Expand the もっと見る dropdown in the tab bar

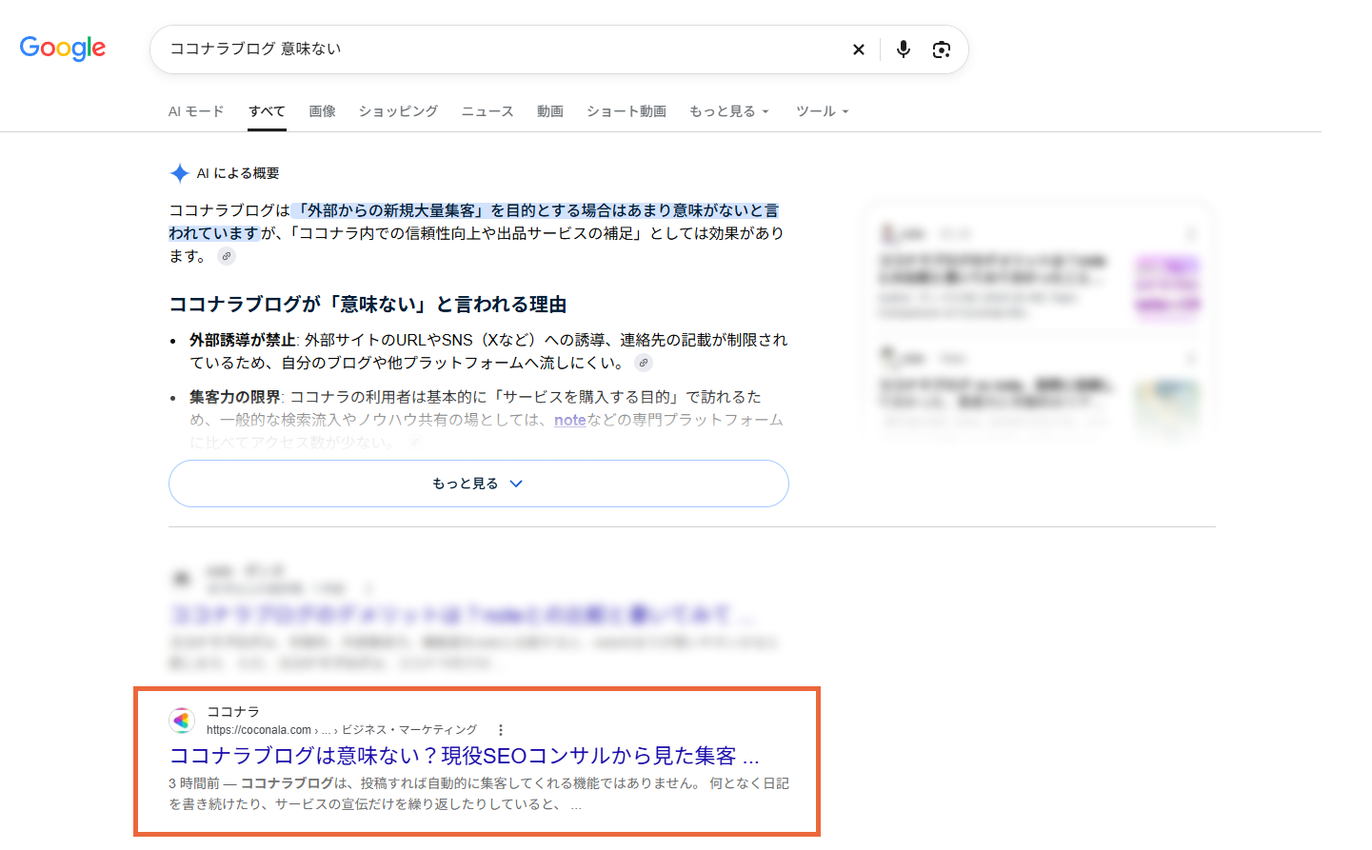pos(729,111)
